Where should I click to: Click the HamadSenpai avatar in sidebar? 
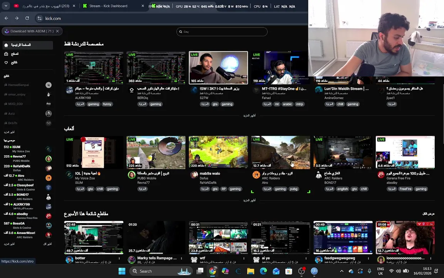tap(49, 85)
